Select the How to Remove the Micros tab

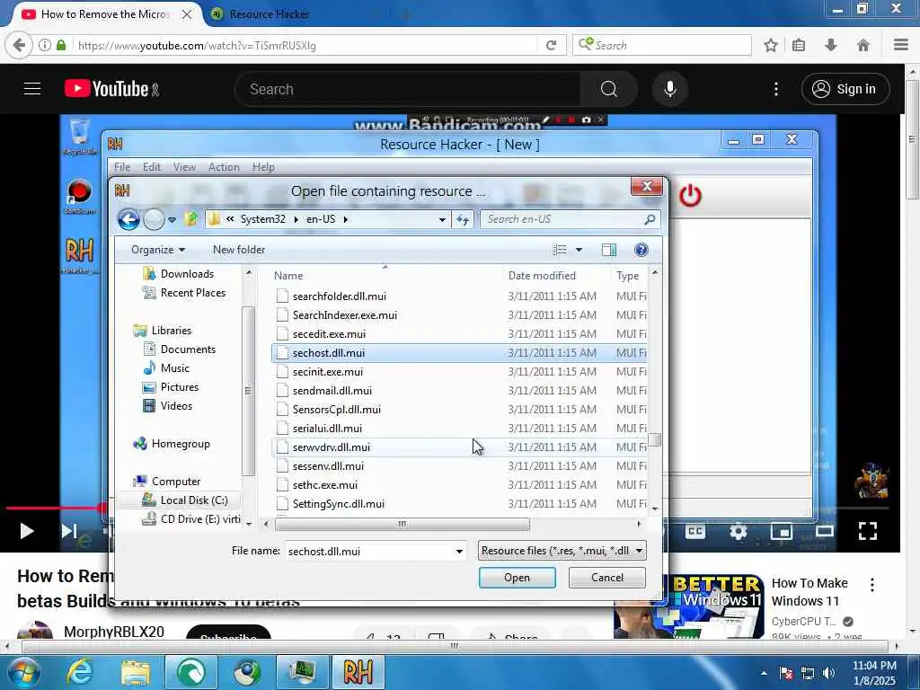[x=106, y=14]
